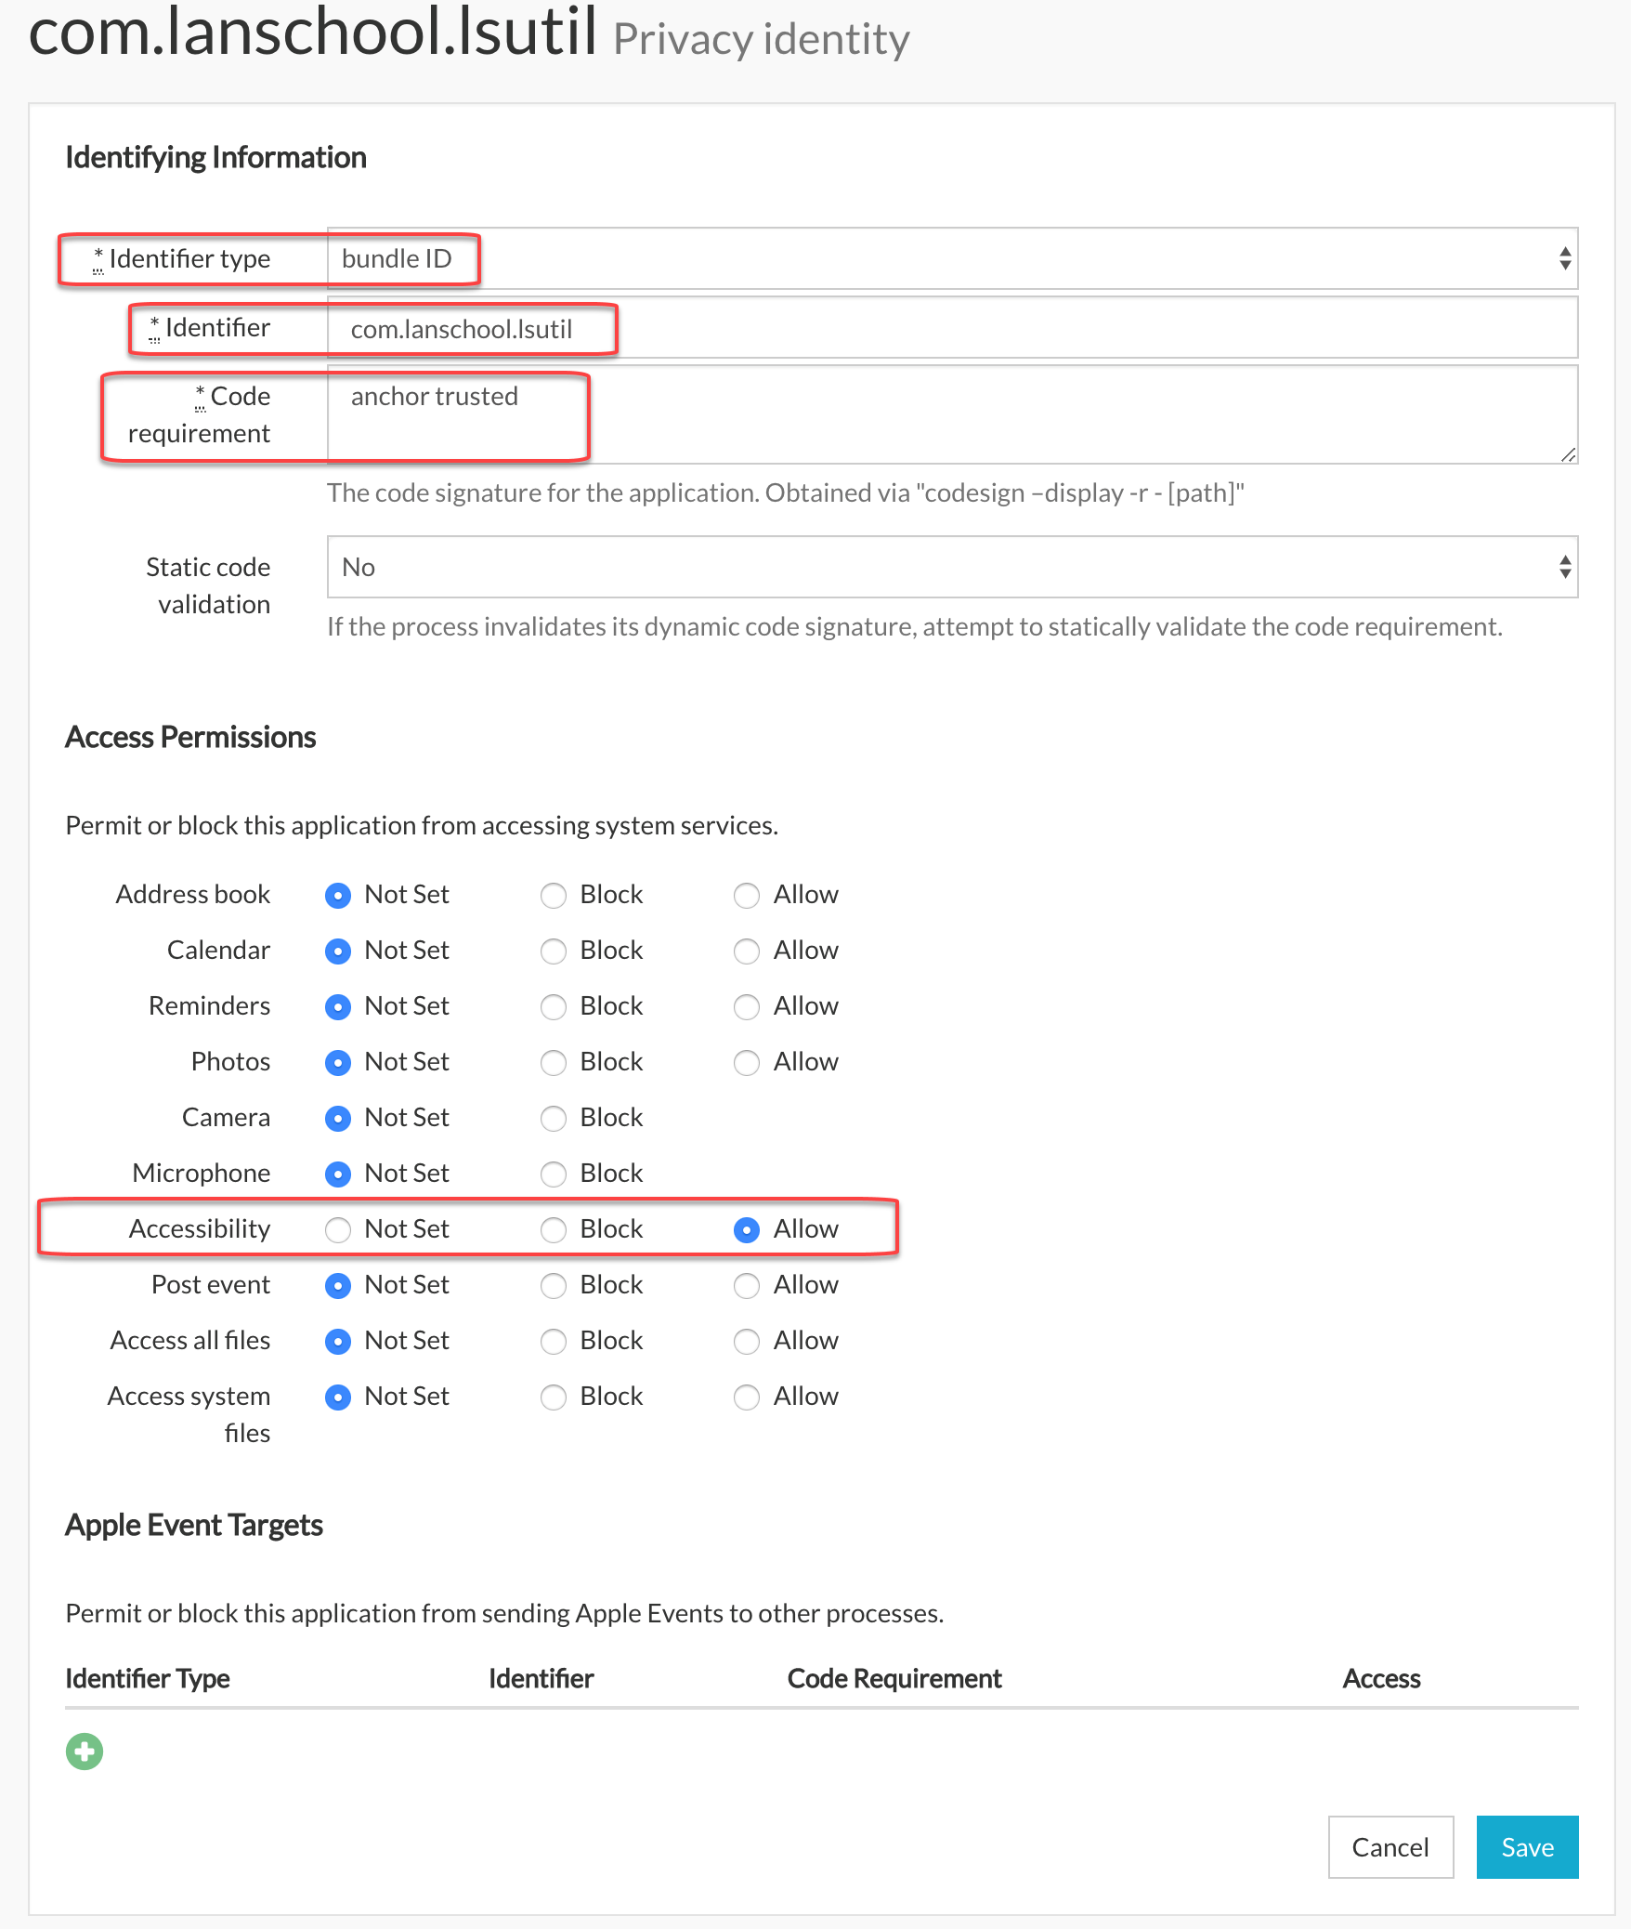The height and width of the screenshot is (1929, 1631).
Task: Select Not Set for Photos
Action: point(338,1062)
